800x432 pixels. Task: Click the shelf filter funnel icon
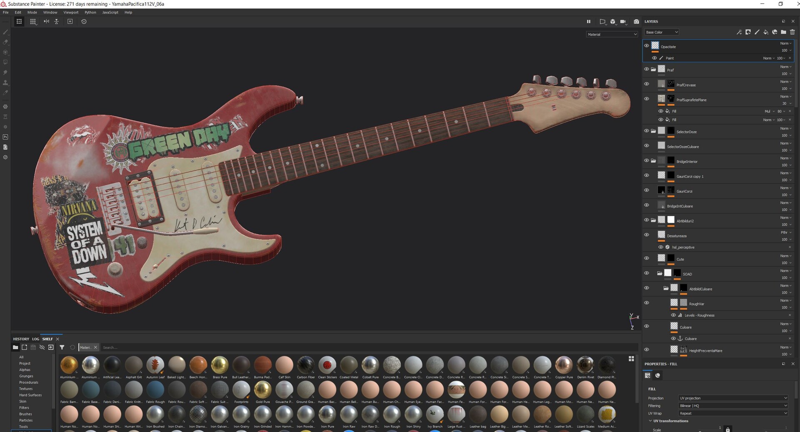tap(62, 347)
